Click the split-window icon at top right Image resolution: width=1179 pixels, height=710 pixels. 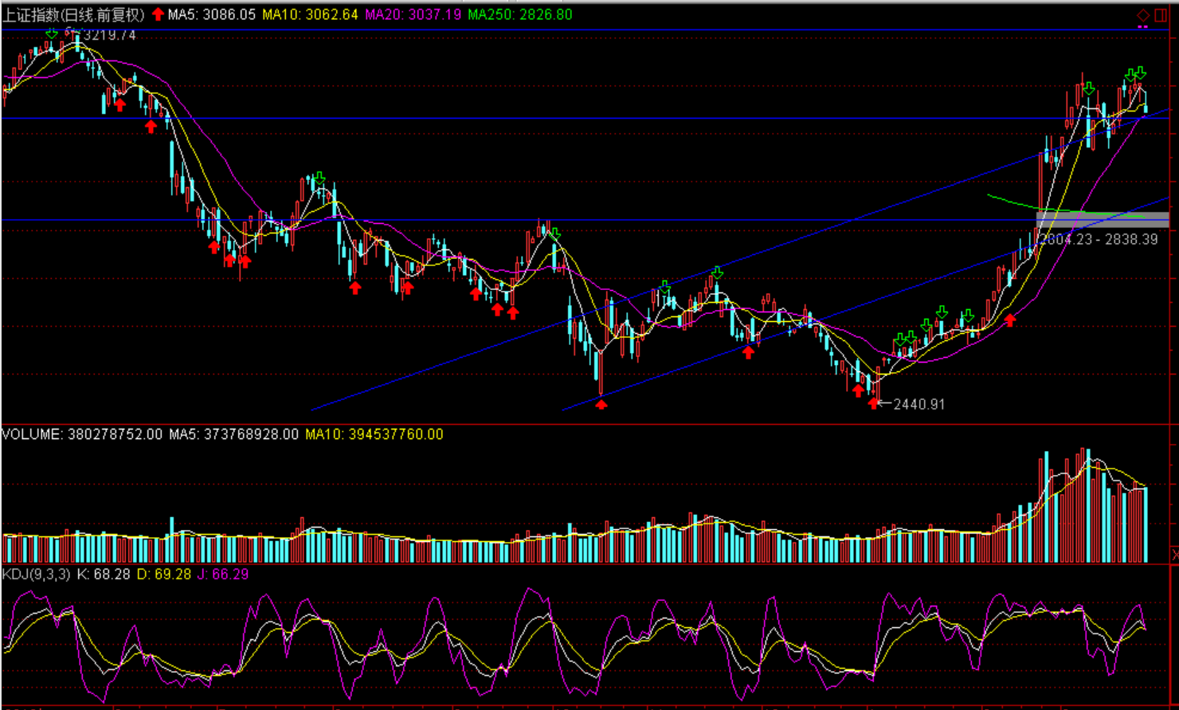[x=1161, y=15]
